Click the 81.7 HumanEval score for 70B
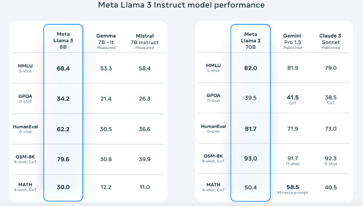The height and width of the screenshot is (206, 363). click(x=251, y=129)
